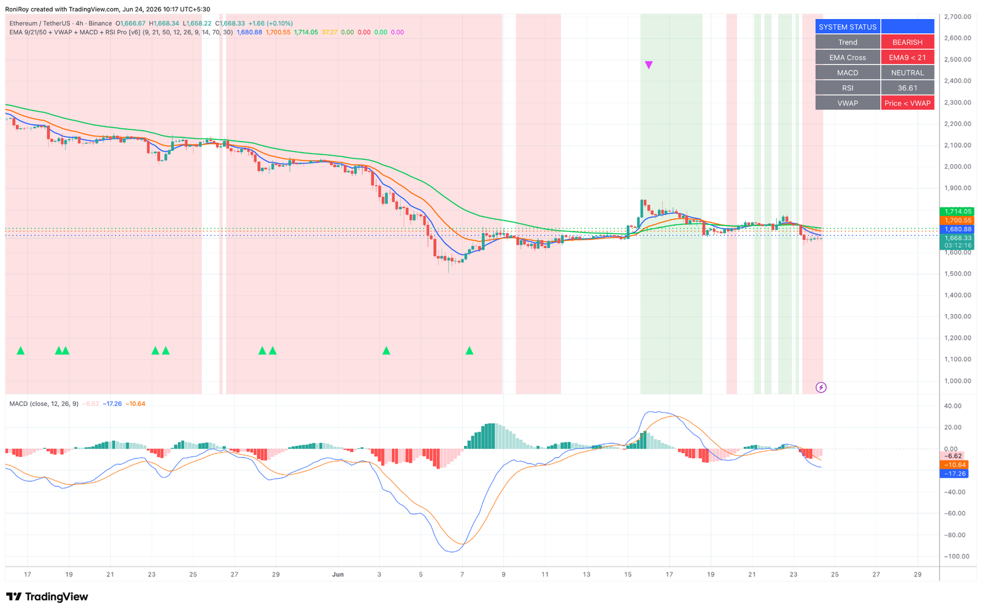The image size is (982, 612).
Task: Click the TradingView logo at bottom left
Action: 47,597
